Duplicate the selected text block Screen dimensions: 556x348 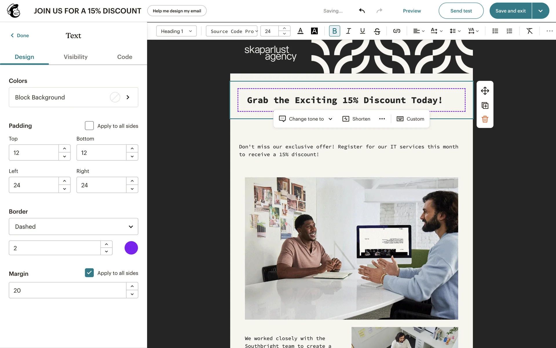coord(485,106)
